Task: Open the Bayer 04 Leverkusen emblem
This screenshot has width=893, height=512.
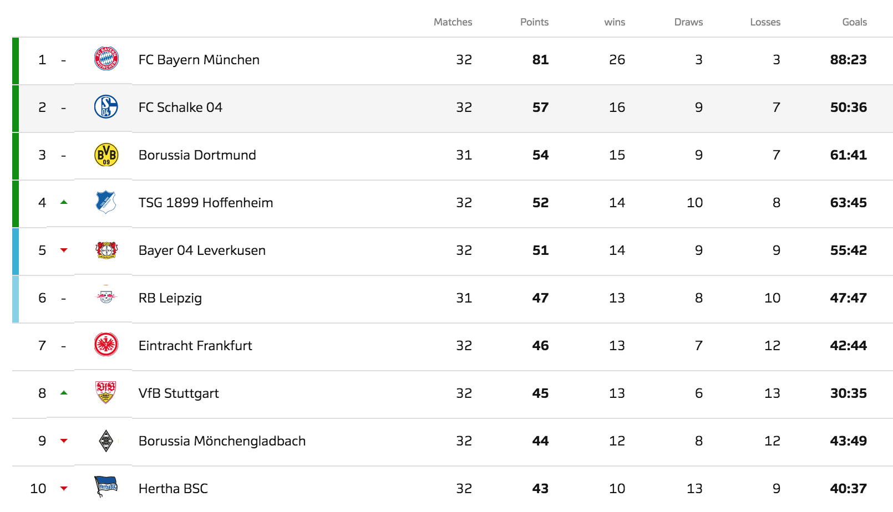Action: tap(106, 250)
